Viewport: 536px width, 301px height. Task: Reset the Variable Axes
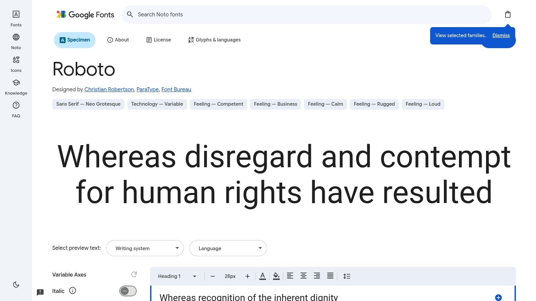[134, 275]
